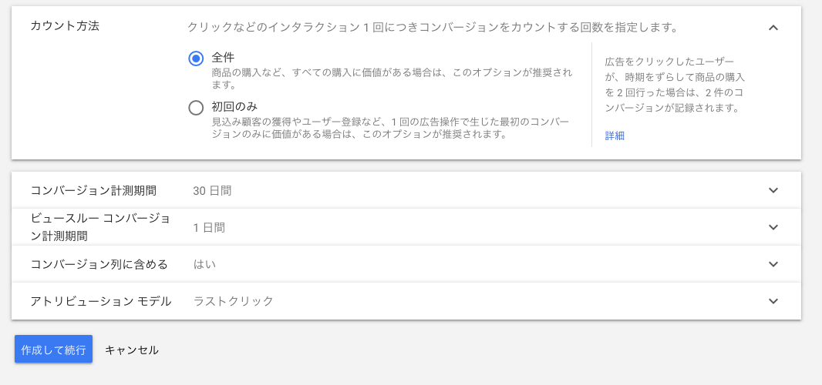This screenshot has width=822, height=385.
Task: Expand コンバージョン列に含める chevron arrow
Action: click(x=773, y=264)
